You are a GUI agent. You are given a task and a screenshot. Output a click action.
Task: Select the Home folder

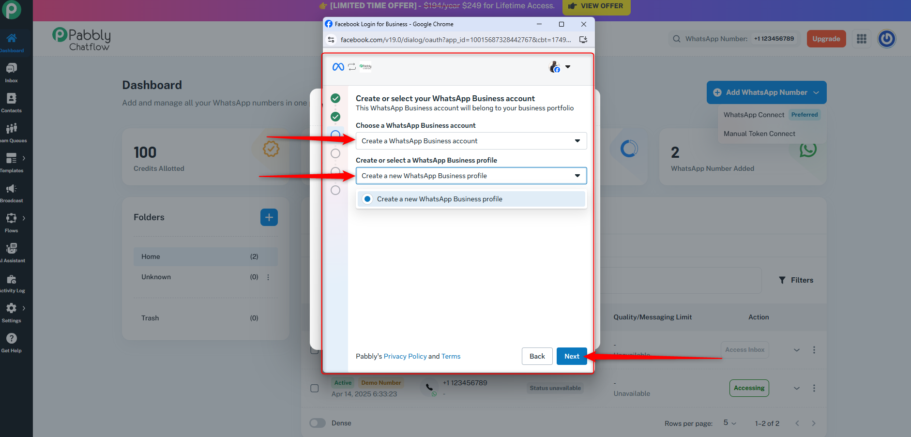point(206,256)
